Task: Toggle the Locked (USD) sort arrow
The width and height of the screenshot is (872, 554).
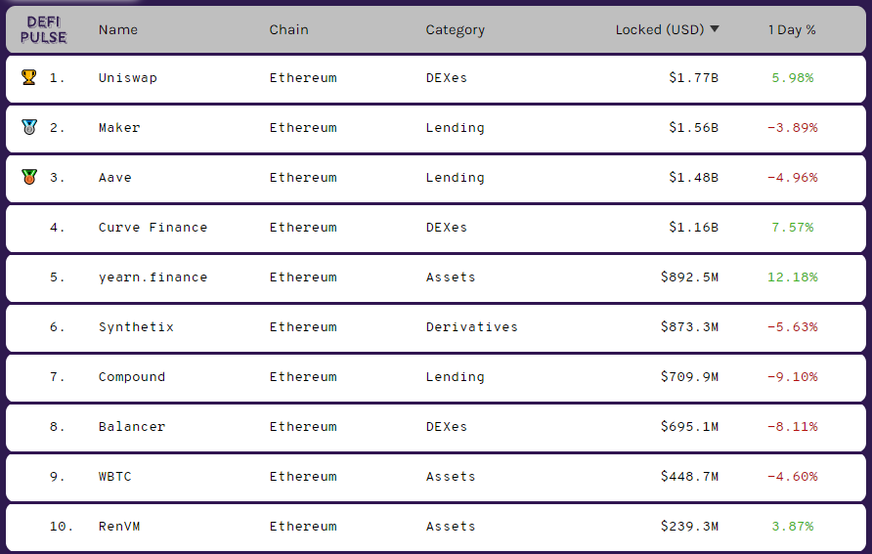Action: click(x=715, y=29)
